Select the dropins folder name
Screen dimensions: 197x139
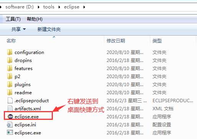point(23,61)
